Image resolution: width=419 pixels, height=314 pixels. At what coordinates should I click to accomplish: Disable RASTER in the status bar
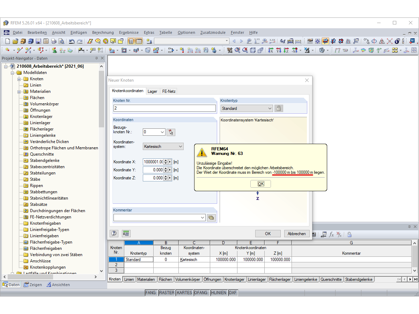point(167,293)
